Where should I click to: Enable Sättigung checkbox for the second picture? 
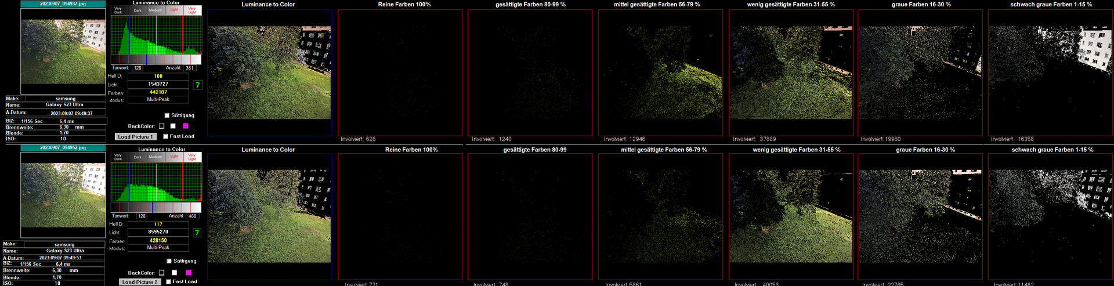click(169, 261)
